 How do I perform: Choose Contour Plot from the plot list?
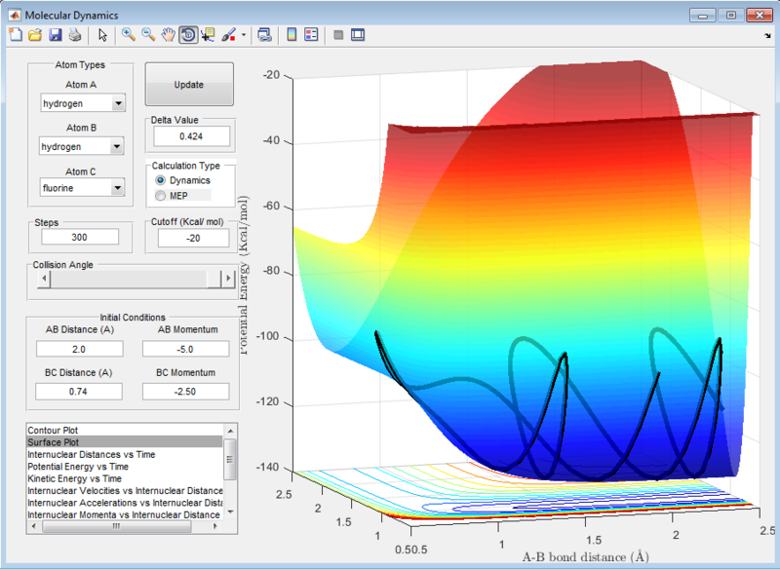click(x=54, y=430)
